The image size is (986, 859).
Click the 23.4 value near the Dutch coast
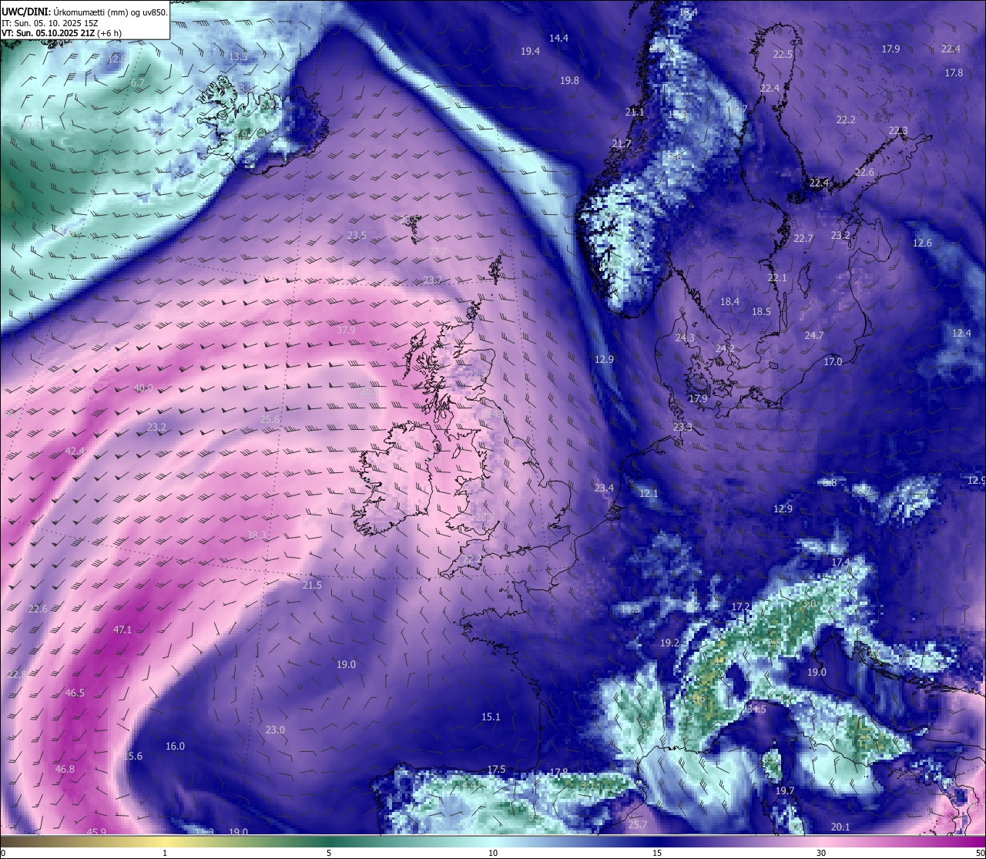point(604,488)
